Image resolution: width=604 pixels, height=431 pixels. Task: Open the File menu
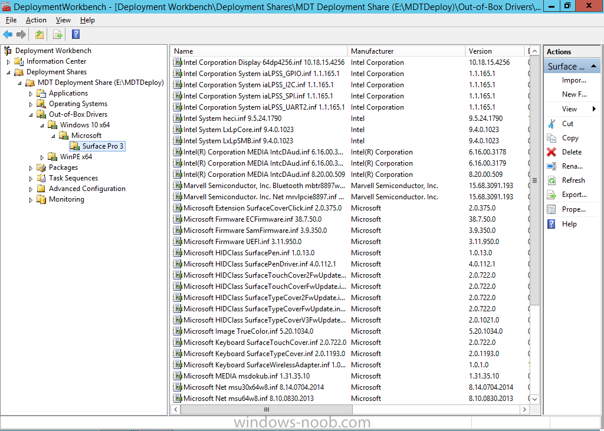coord(11,20)
